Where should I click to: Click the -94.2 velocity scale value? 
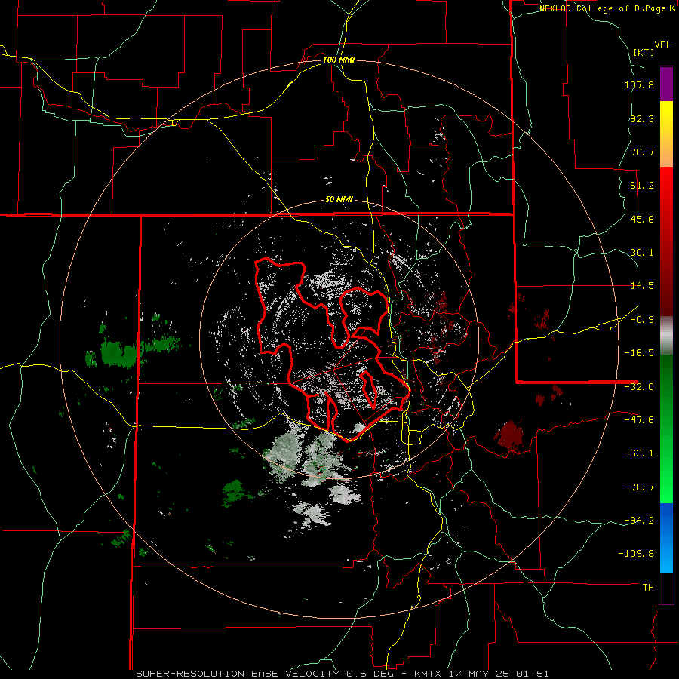(639, 520)
